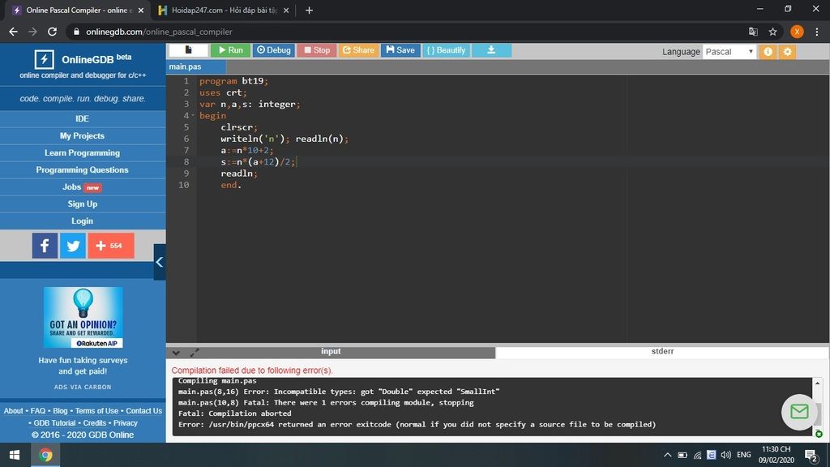Screen dimensions: 830x467
Task: Open Chrome from the Windows taskbar
Action: coord(45,455)
